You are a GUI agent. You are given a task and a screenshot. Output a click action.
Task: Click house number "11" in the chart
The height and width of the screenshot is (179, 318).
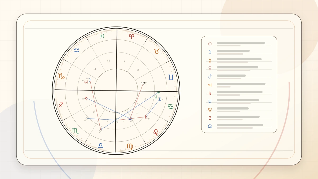tap(95, 69)
